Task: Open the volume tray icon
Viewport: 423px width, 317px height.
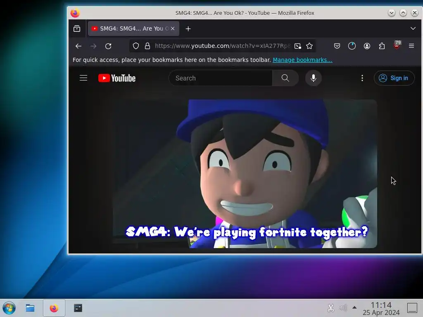Action: coord(343,308)
